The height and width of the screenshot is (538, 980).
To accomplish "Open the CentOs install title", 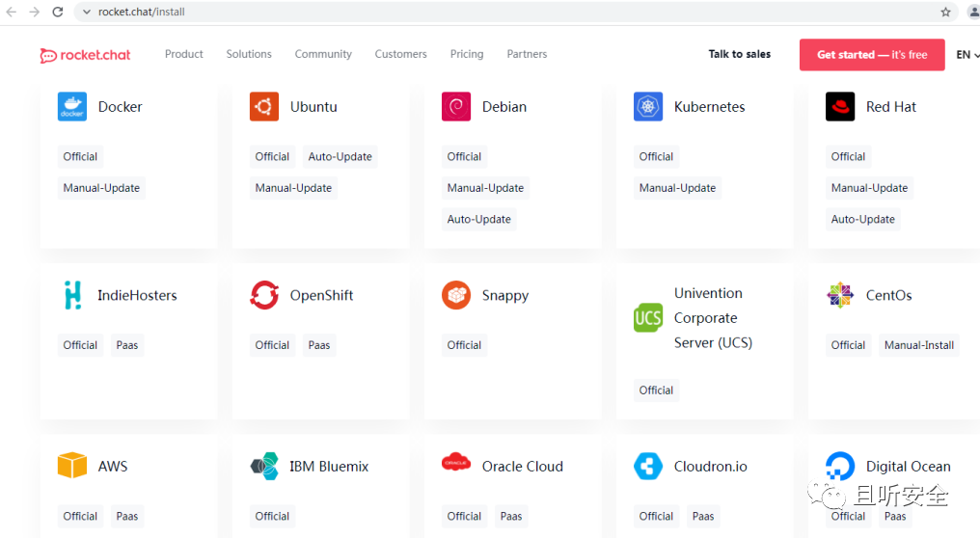I will pos(888,295).
